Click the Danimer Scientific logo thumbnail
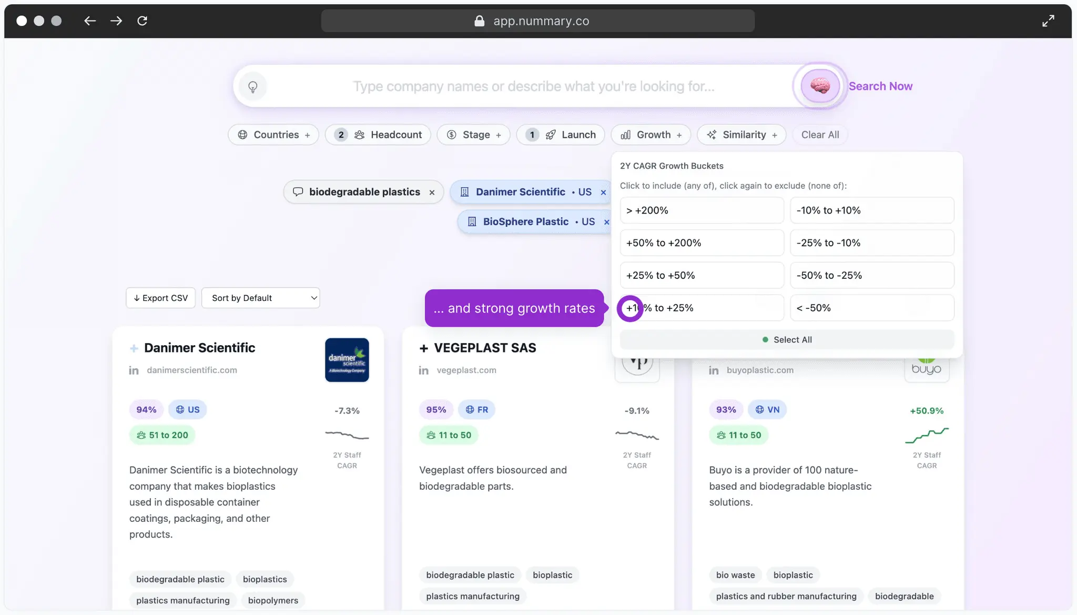The height and width of the screenshot is (615, 1077). pyautogui.click(x=347, y=360)
